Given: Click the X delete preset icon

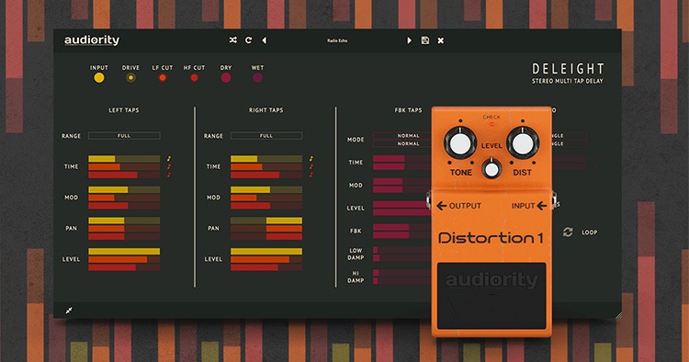Looking at the screenshot, I should (x=440, y=40).
